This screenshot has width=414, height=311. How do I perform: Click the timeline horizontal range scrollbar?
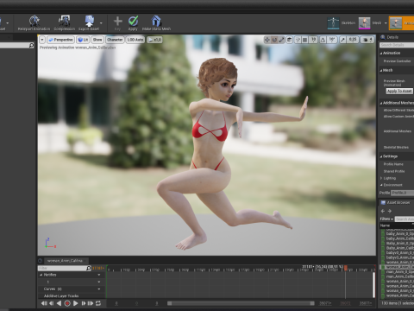(x=241, y=303)
